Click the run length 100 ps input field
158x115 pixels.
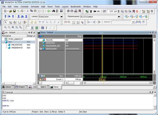112,11
